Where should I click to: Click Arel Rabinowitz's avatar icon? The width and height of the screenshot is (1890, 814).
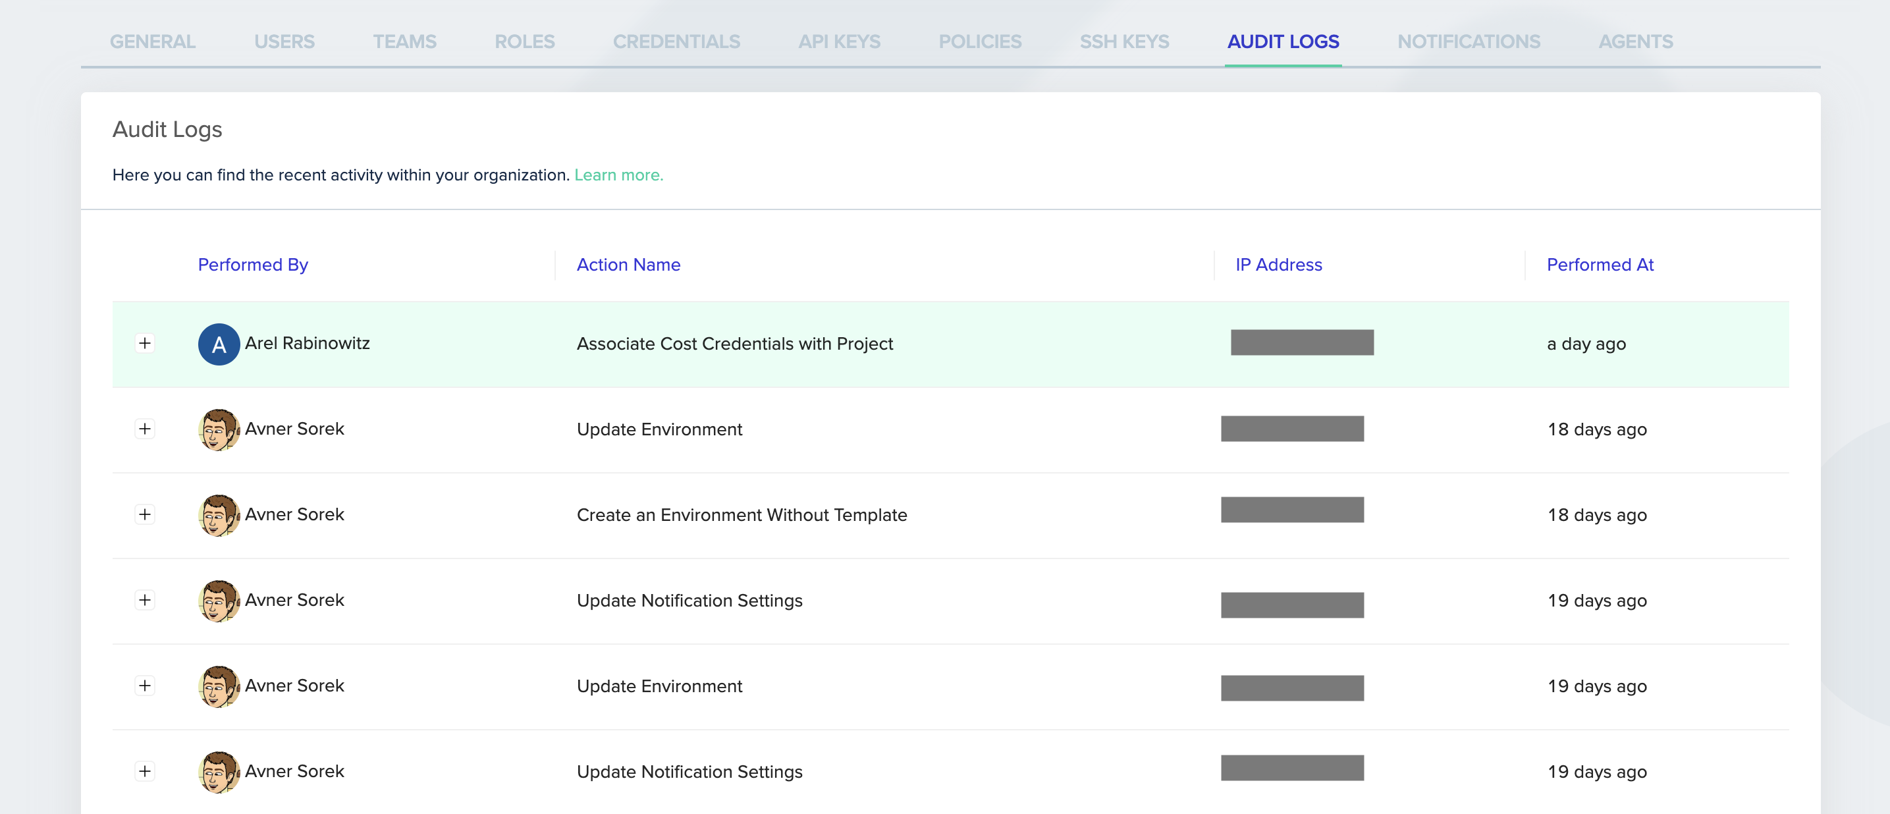tap(218, 342)
